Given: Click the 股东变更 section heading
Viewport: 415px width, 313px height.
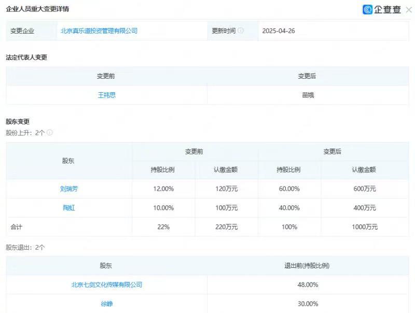Looking at the screenshot, I should pos(18,122).
